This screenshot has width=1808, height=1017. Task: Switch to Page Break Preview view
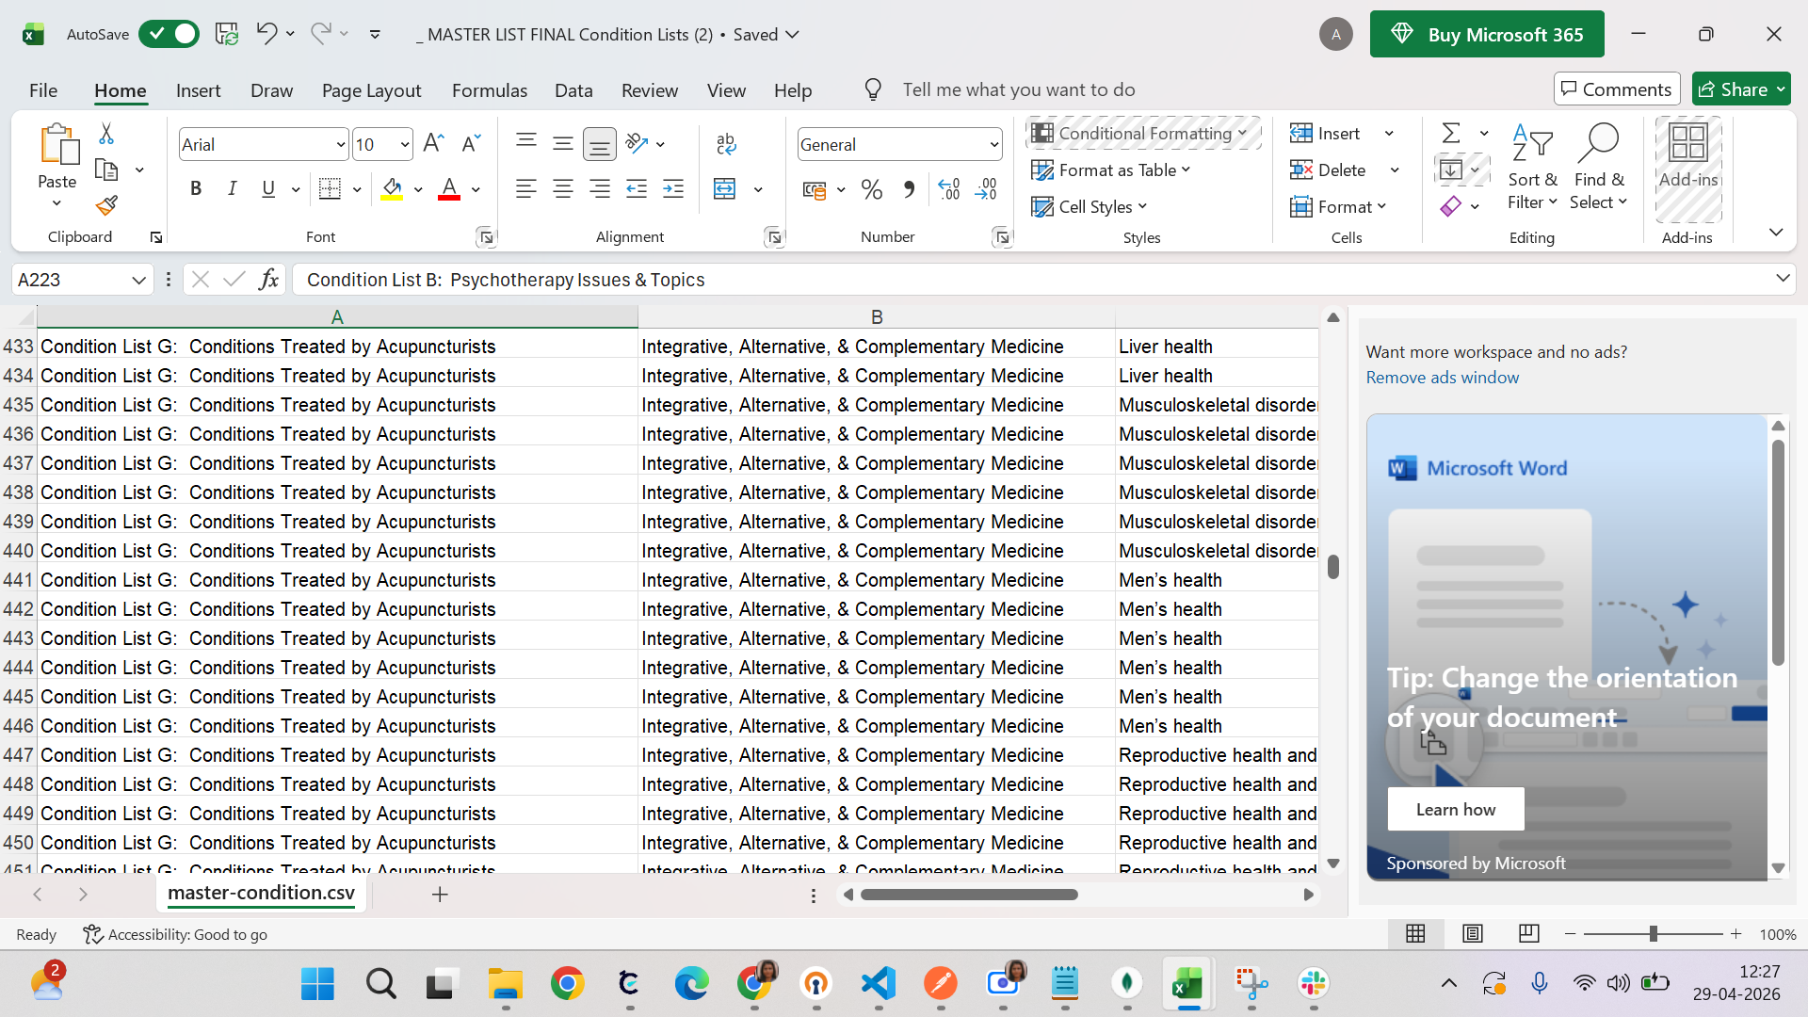[x=1528, y=934]
